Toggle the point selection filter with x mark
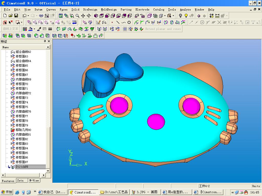Image resolution: width=262 pixels, height=196 pixels. [52, 22]
